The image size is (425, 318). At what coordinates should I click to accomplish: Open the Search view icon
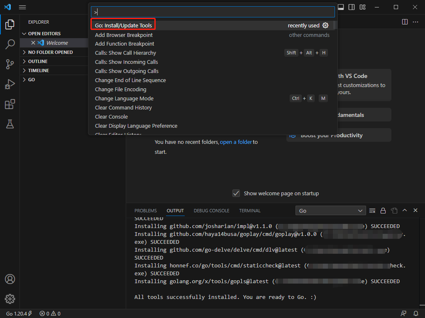click(10, 44)
